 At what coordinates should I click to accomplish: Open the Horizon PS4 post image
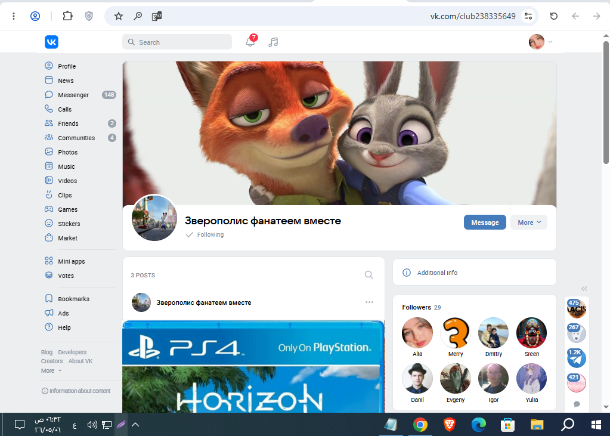tap(253, 366)
